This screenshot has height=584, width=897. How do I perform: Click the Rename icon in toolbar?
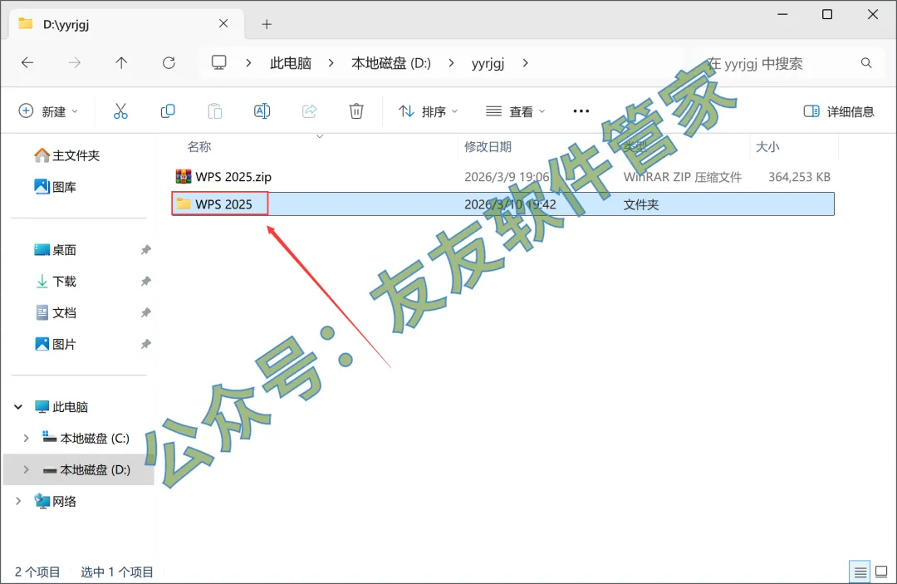(x=262, y=111)
